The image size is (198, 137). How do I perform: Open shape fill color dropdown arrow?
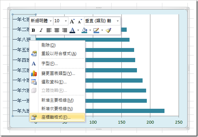pyautogui.click(x=90, y=30)
